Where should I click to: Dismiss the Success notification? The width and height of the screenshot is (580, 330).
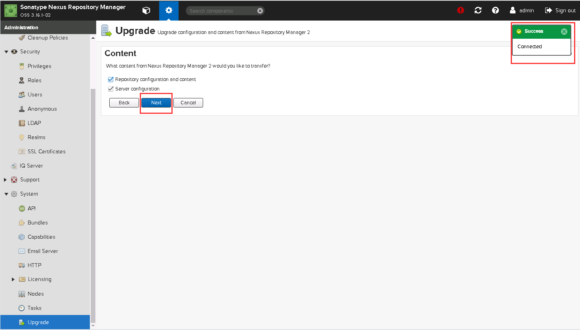coord(564,32)
